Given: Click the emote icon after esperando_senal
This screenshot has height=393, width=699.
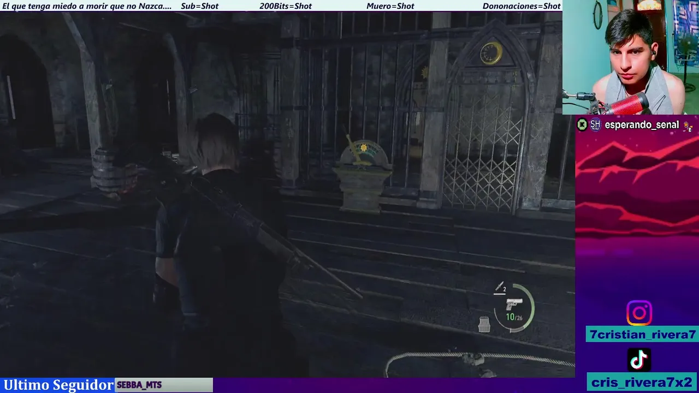Looking at the screenshot, I should pyautogui.click(x=688, y=126).
